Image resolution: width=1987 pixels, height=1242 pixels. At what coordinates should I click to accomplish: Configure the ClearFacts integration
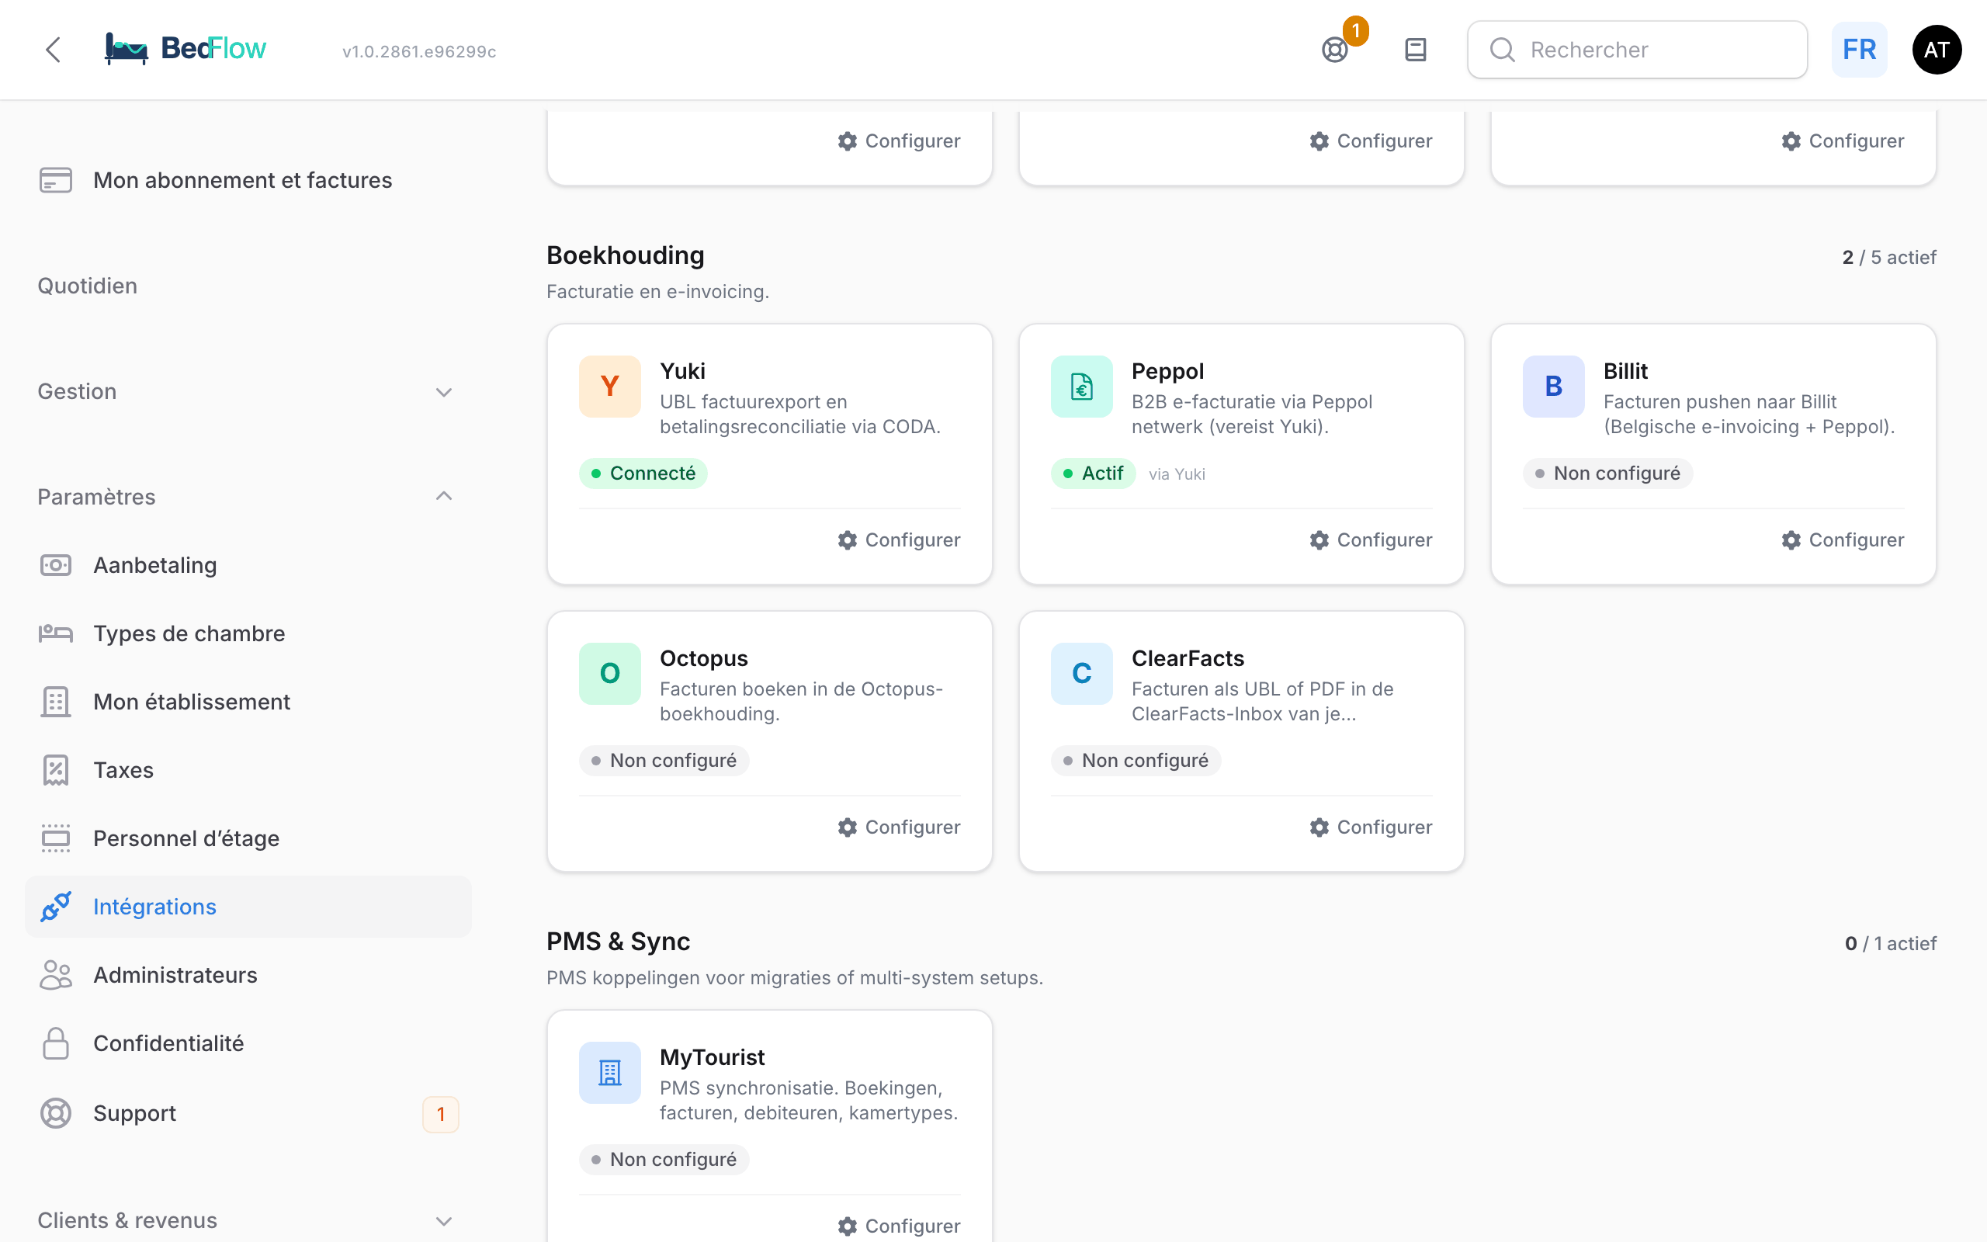[1371, 827]
